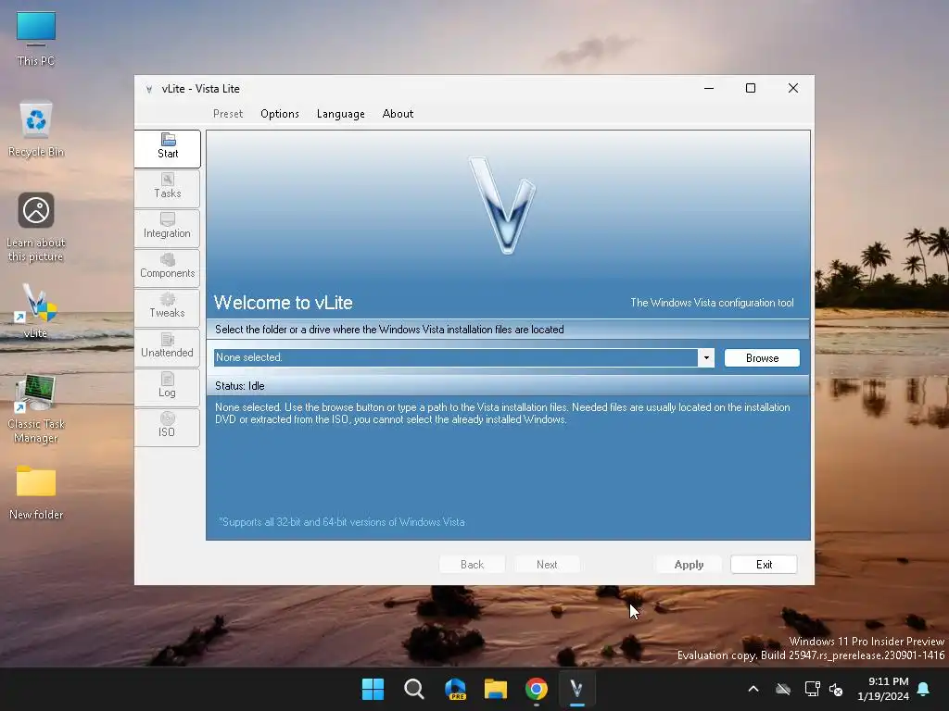Open network status tray icon
This screenshot has width=949, height=711.
click(812, 689)
